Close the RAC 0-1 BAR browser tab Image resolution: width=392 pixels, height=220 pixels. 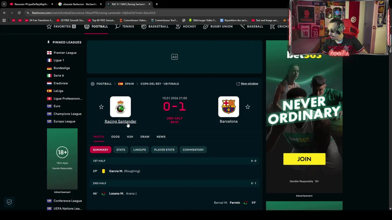149,4
